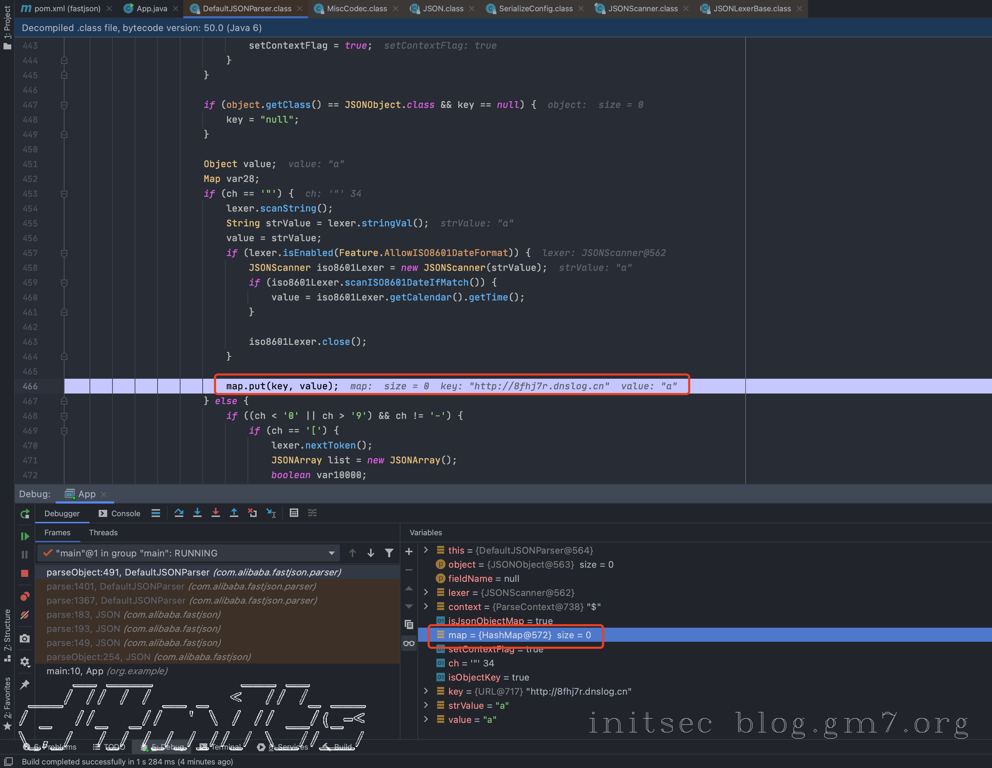Viewport: 992px width, 768px height.
Task: Click the Resume Program green icon
Action: [x=25, y=536]
